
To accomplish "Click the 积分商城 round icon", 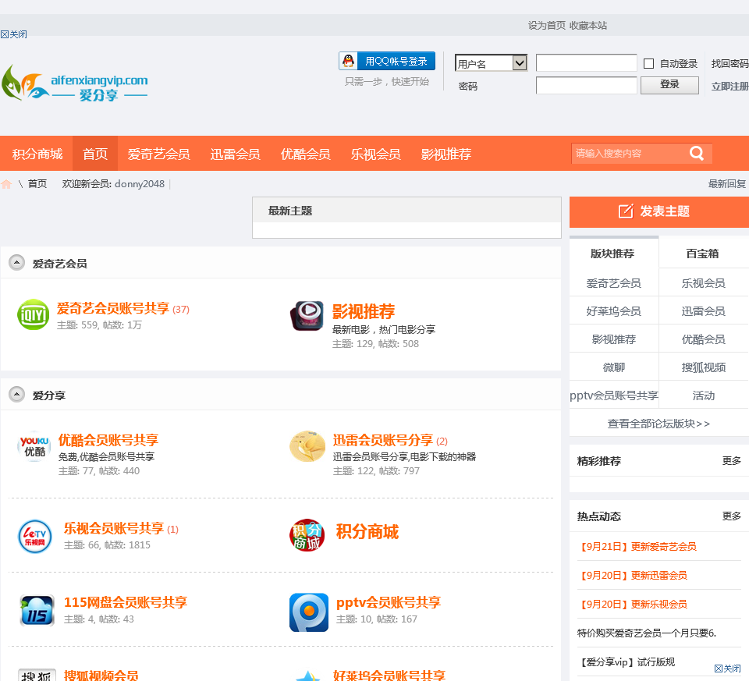I will point(307,535).
